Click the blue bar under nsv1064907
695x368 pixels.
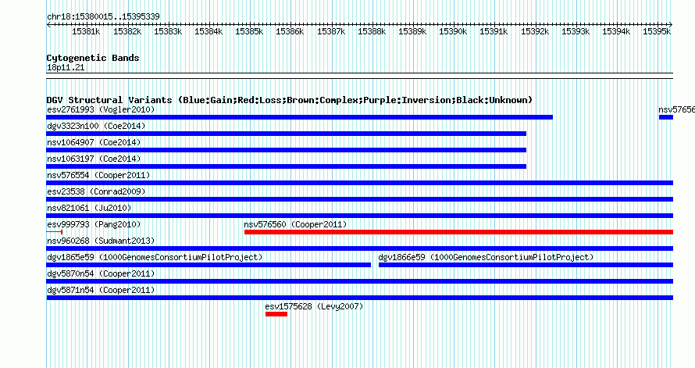(x=287, y=150)
